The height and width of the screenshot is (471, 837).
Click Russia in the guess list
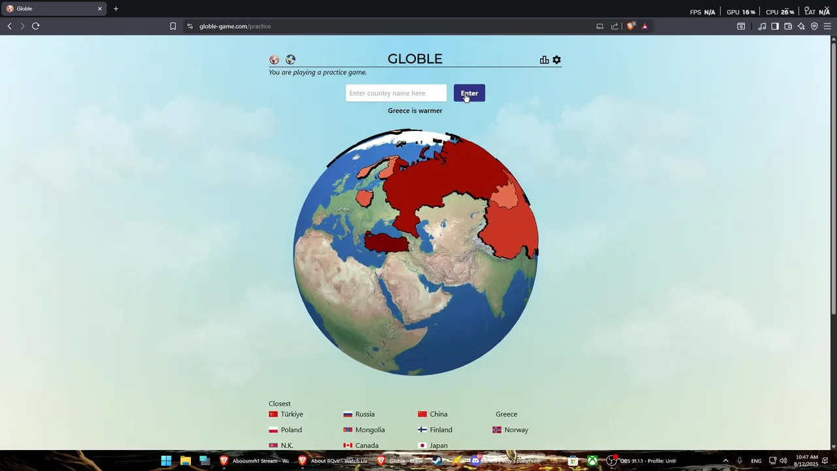click(359, 414)
